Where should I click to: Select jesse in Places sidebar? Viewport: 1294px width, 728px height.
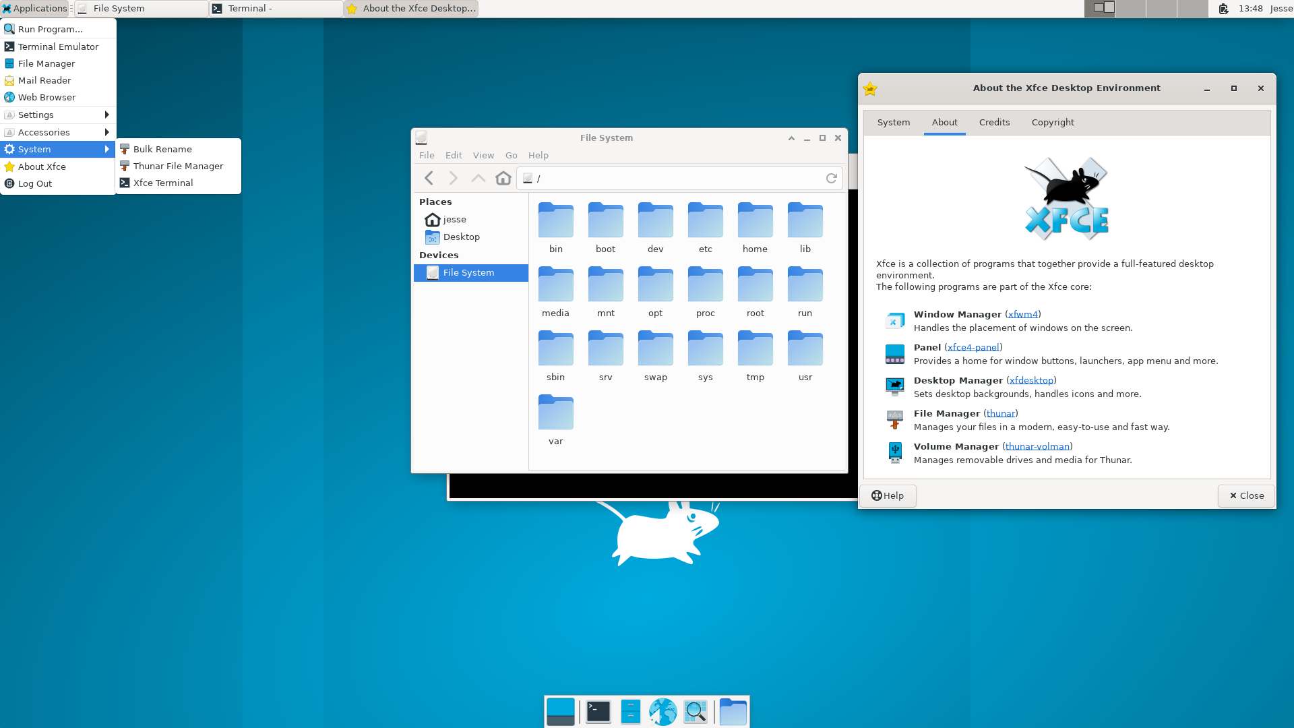pos(470,219)
